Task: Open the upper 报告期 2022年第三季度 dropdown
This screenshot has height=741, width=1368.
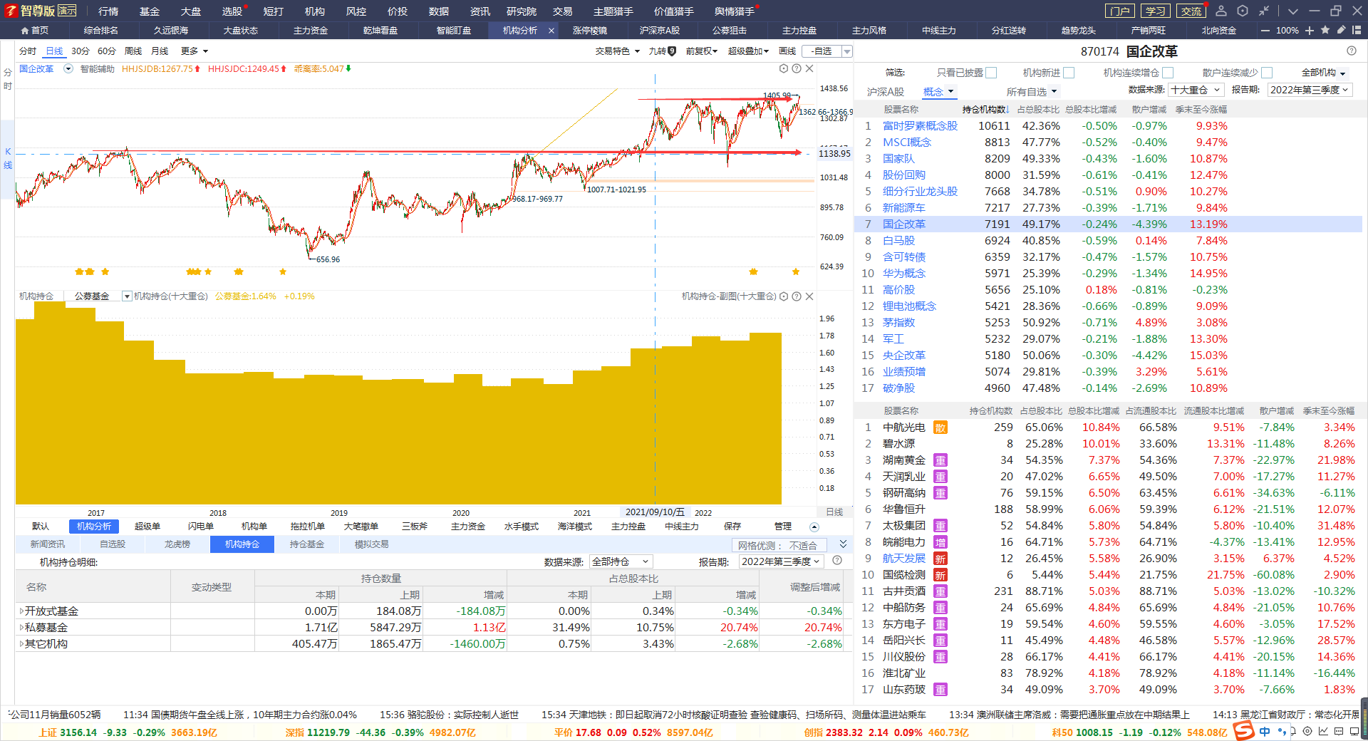Action: pos(1310,90)
